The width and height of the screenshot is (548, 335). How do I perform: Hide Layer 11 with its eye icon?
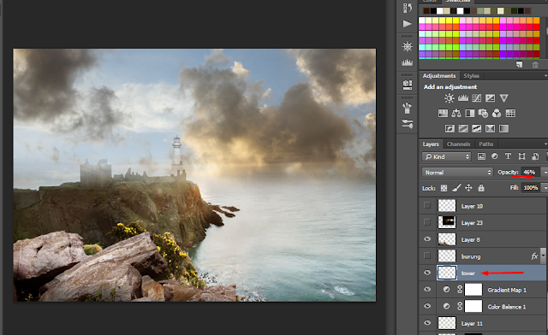coord(427,323)
